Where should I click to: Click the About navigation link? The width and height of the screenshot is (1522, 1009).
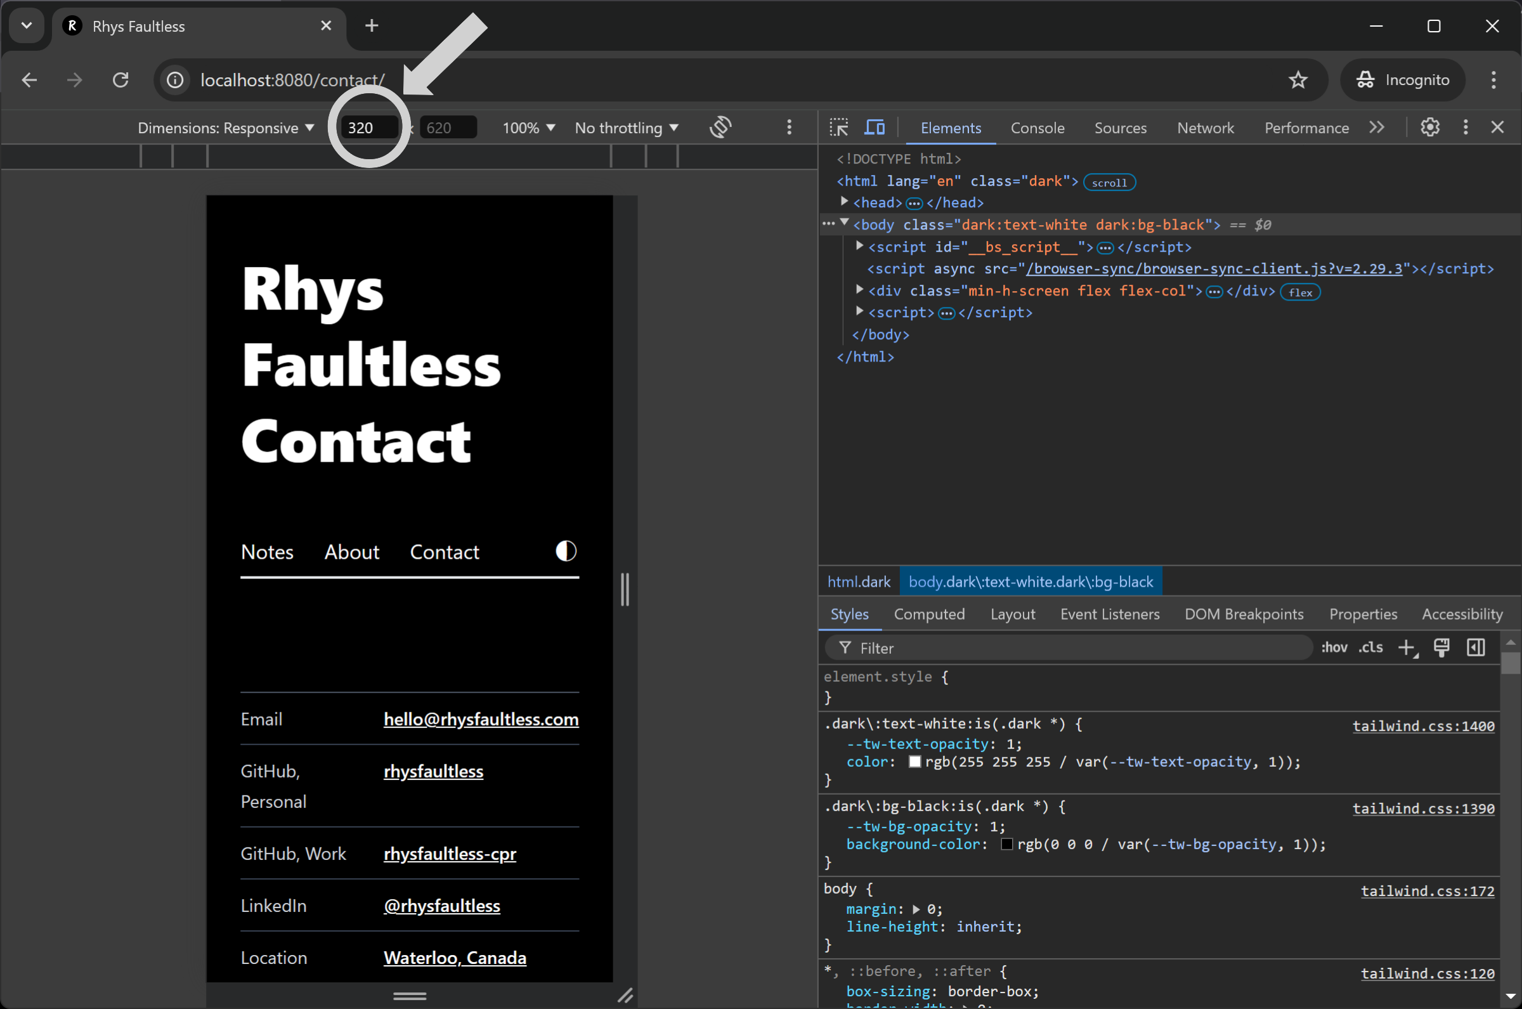(352, 552)
